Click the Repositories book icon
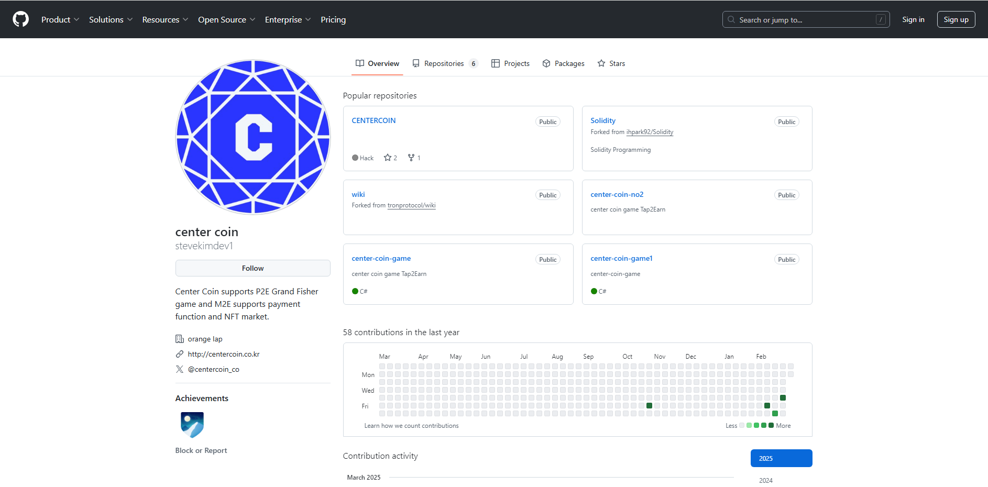This screenshot has width=988, height=487. coord(416,63)
